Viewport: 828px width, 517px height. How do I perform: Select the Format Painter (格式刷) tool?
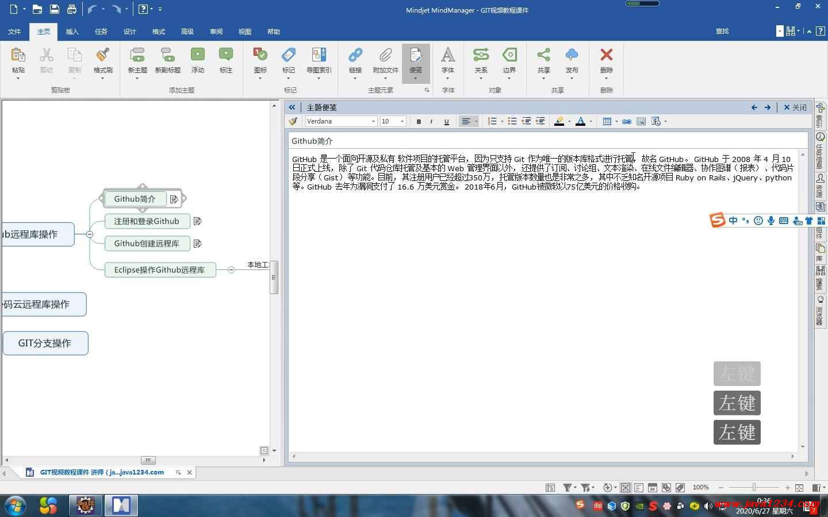pos(103,55)
